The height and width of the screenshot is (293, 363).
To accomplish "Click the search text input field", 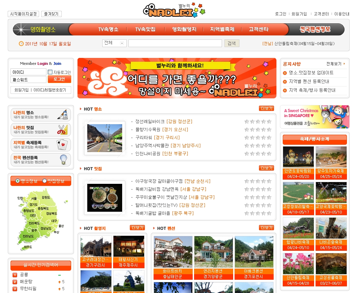I will (x=175, y=43).
